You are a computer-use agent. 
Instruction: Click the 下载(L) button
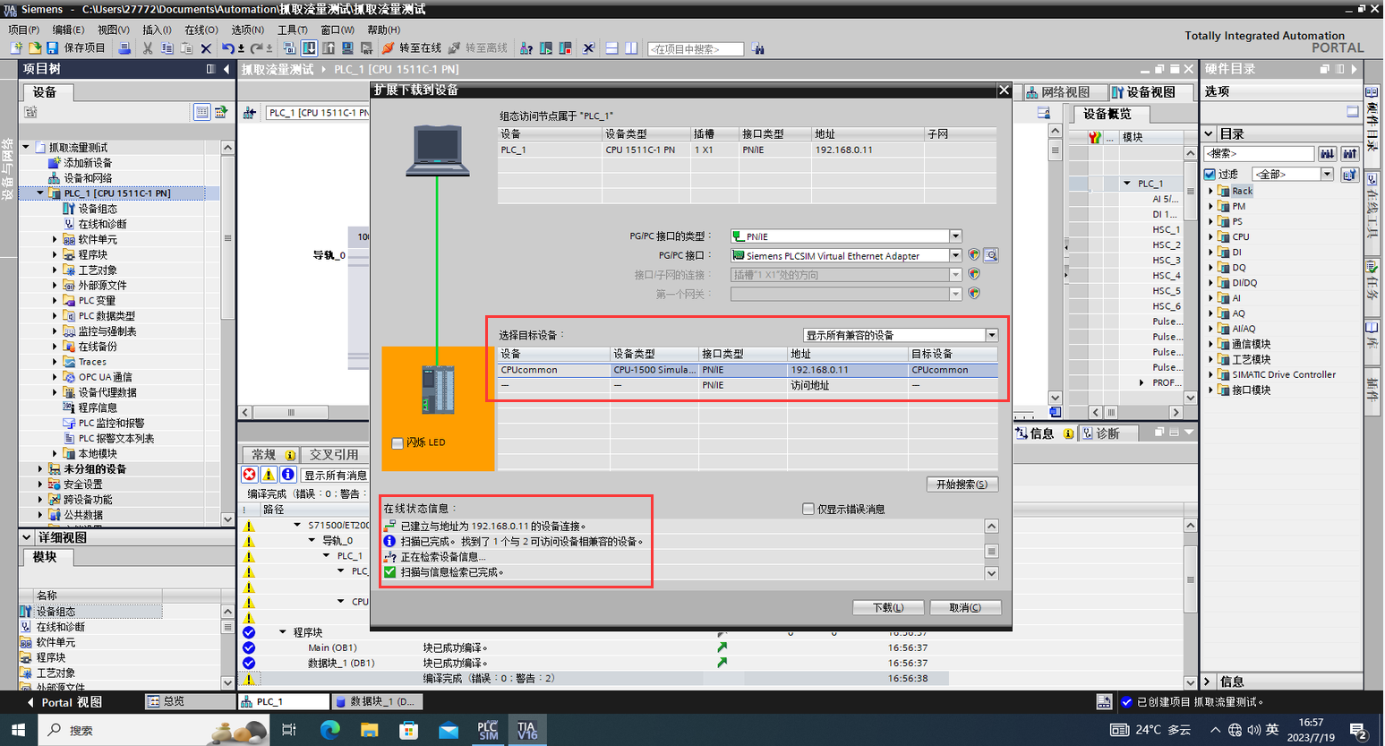coord(888,607)
